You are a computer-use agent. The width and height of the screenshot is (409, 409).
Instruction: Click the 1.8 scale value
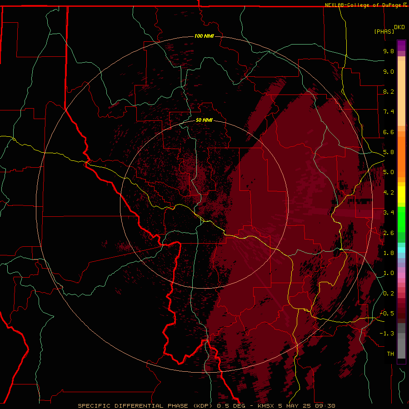click(389, 253)
